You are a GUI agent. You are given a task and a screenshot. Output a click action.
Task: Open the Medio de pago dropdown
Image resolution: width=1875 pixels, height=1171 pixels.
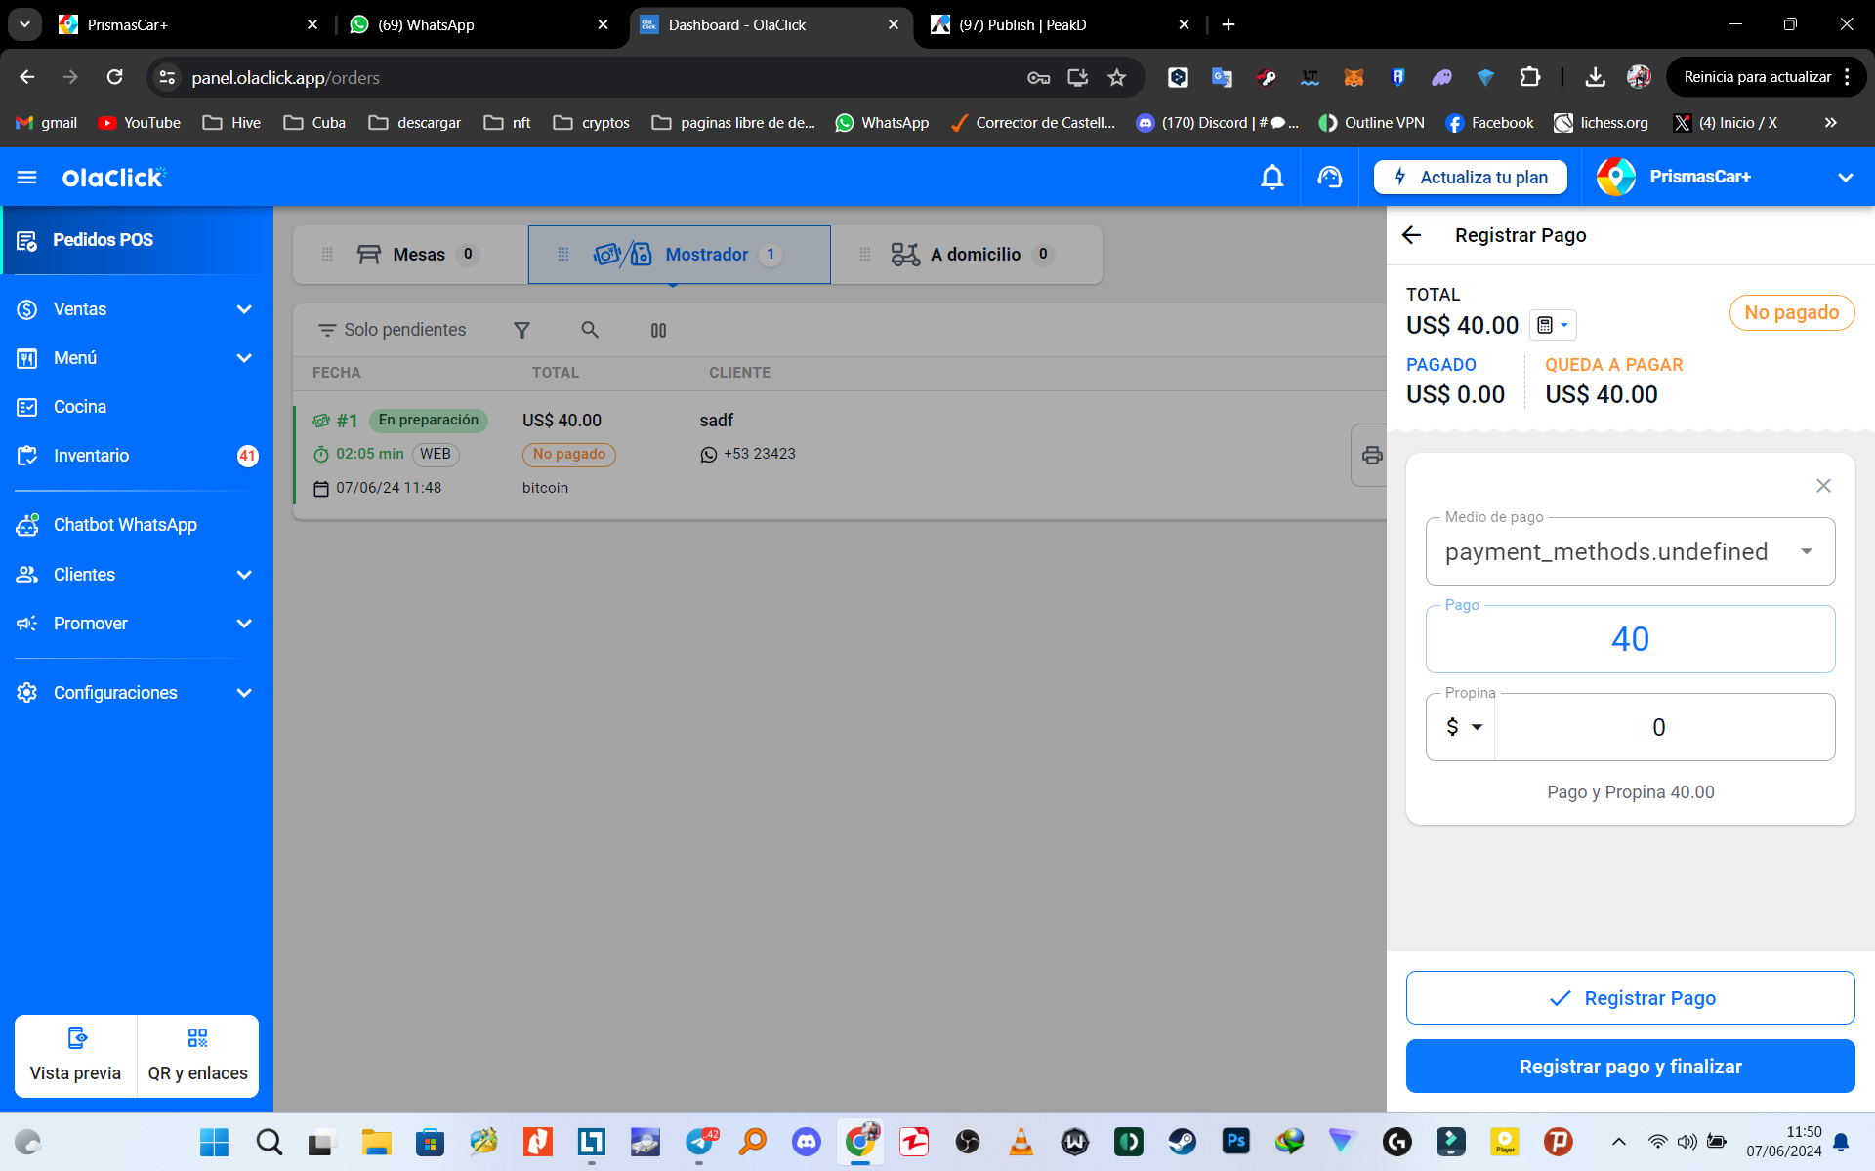[x=1630, y=551]
